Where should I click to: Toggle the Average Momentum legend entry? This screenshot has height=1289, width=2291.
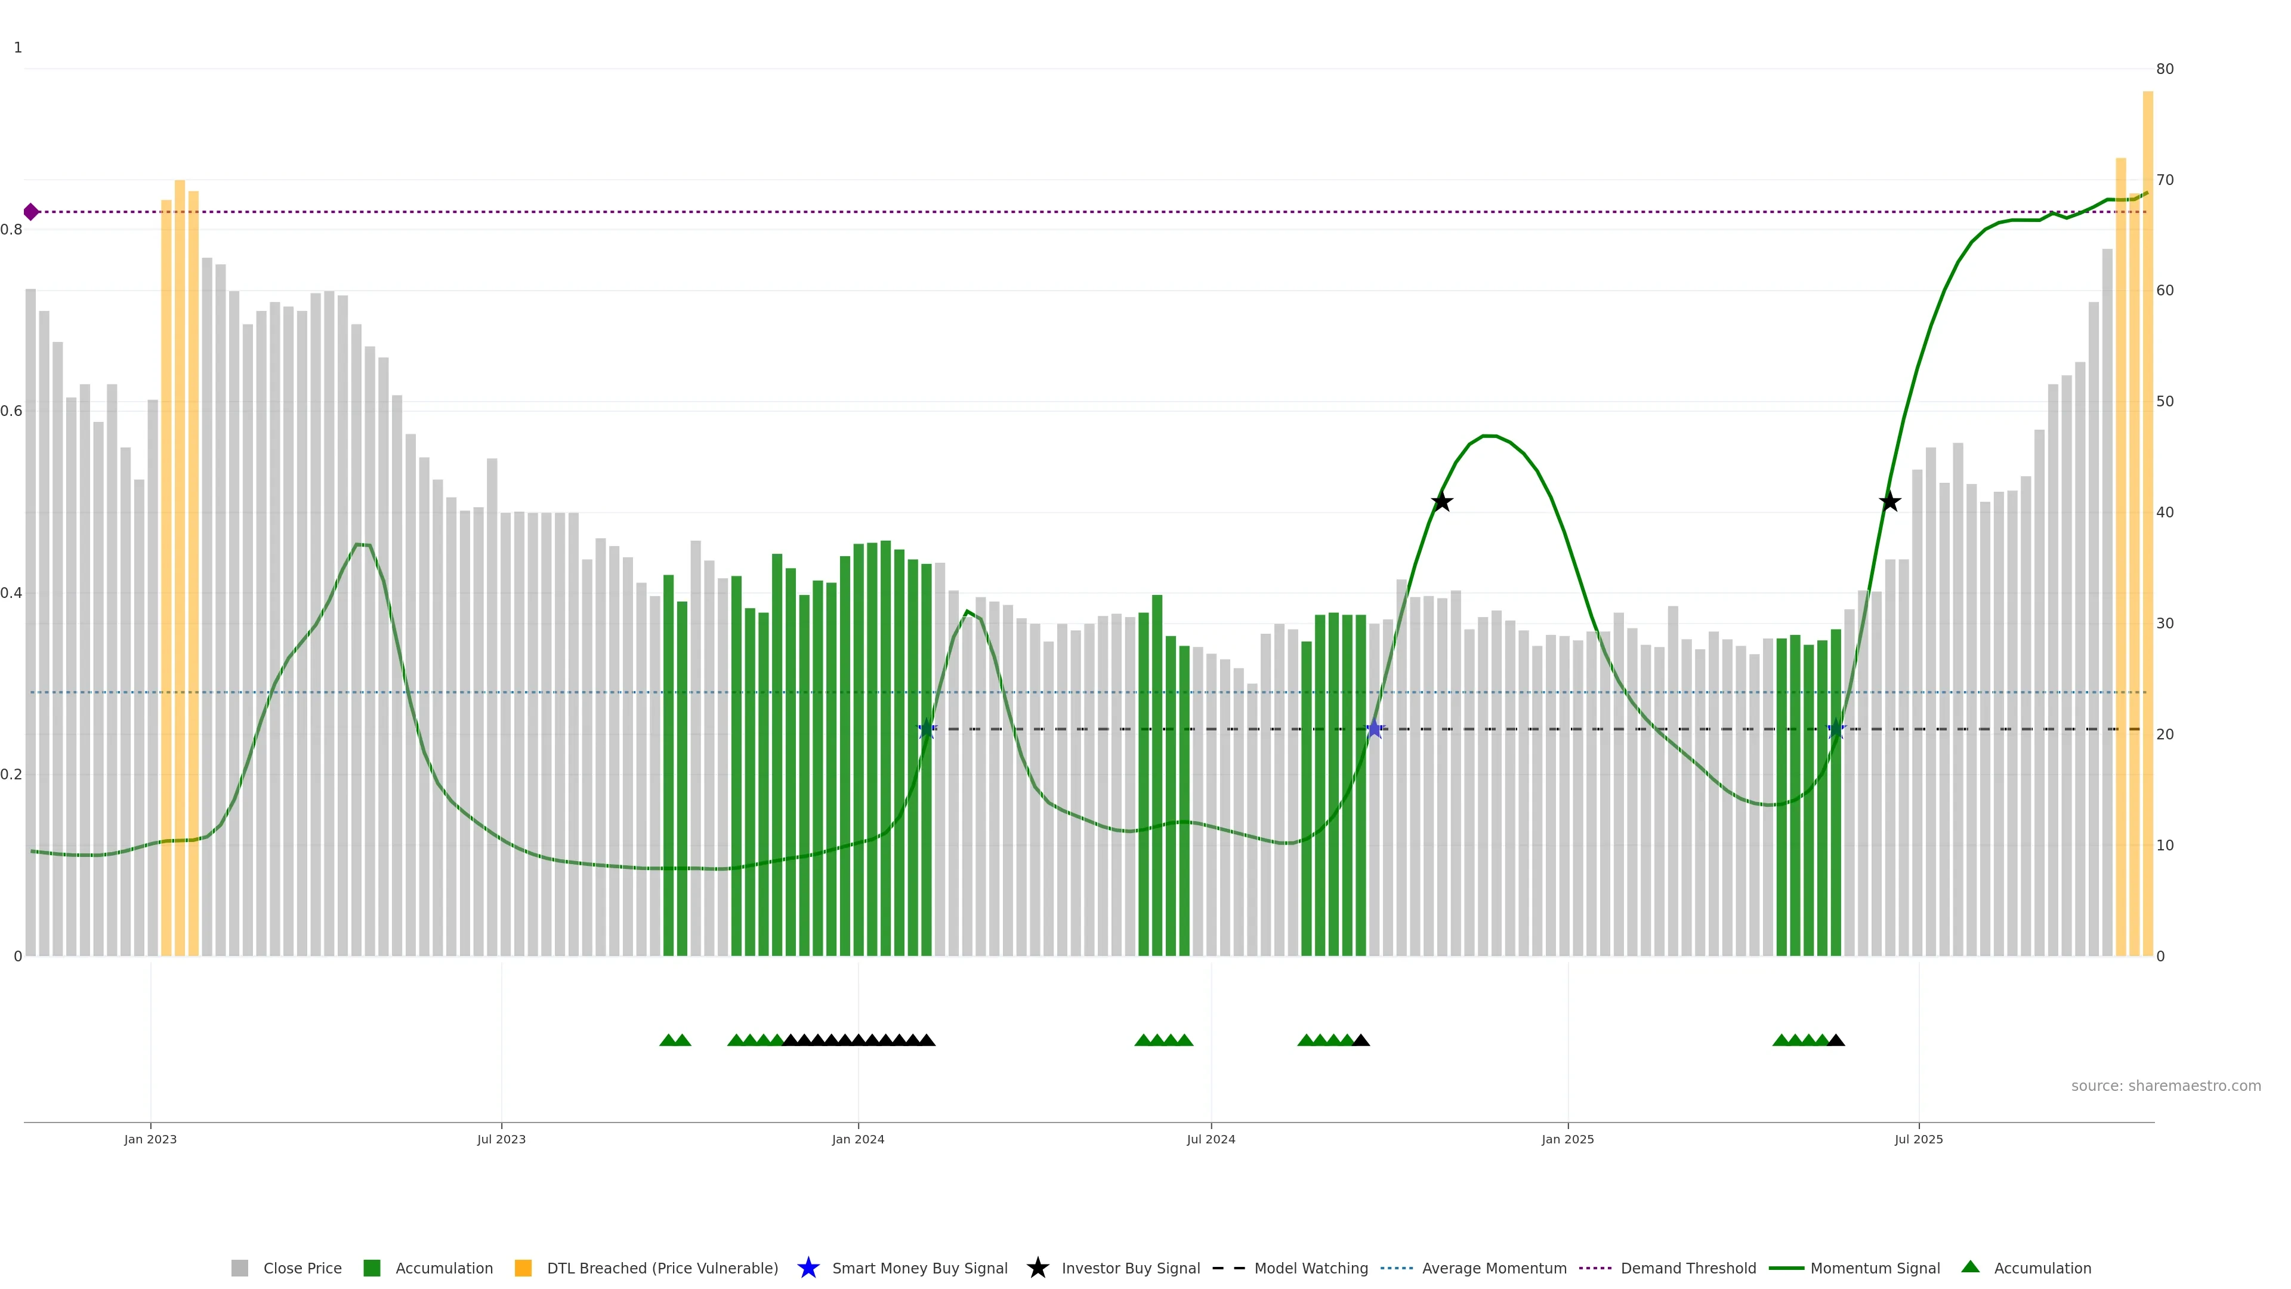coord(1494,1268)
